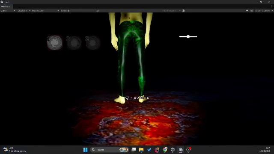The width and height of the screenshot is (274, 154).
Task: Click the small icon directly left of Stats
Action: [x=252, y=11]
